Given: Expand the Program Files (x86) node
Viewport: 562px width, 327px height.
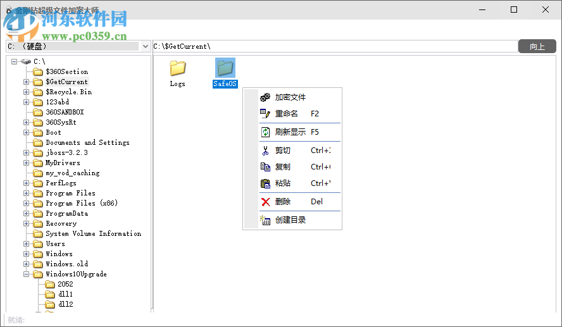Looking at the screenshot, I should tap(26, 204).
